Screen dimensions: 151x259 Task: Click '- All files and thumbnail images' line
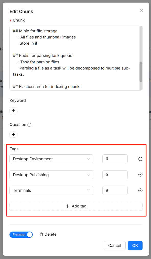(x=47, y=37)
